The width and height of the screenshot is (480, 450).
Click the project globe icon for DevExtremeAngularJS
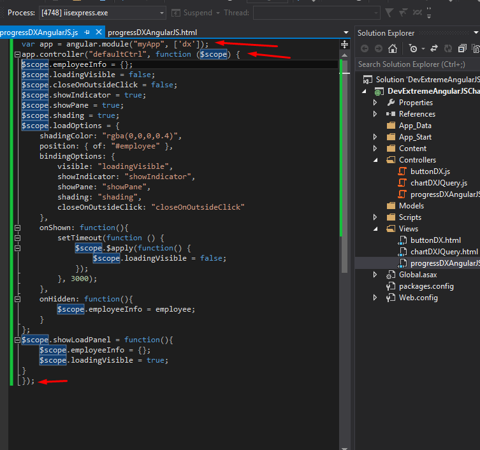click(379, 91)
